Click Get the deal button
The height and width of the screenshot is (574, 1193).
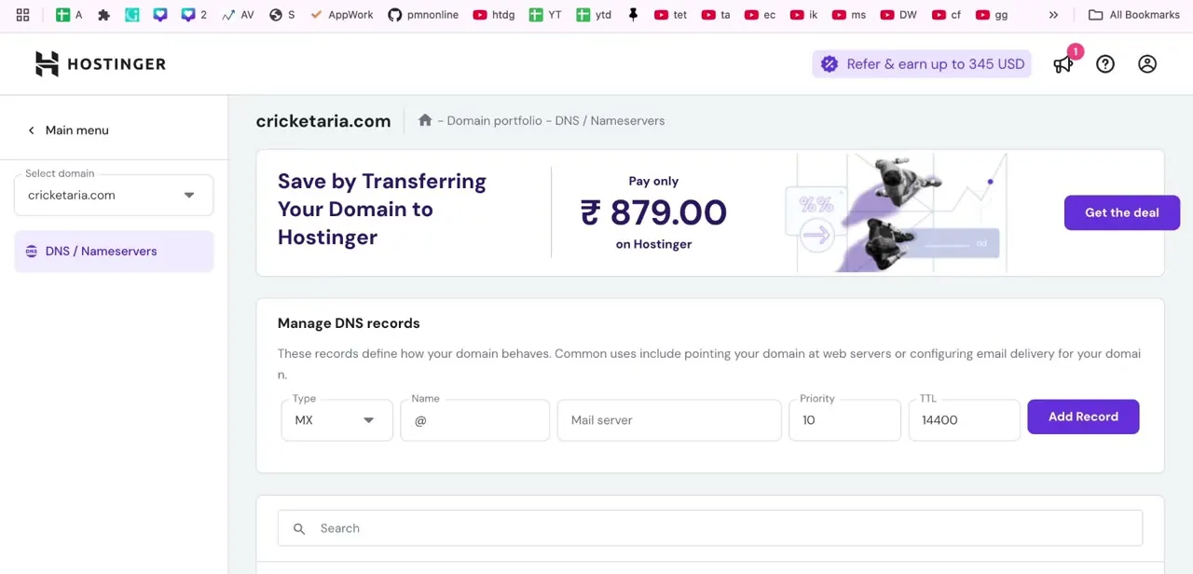pyautogui.click(x=1122, y=212)
